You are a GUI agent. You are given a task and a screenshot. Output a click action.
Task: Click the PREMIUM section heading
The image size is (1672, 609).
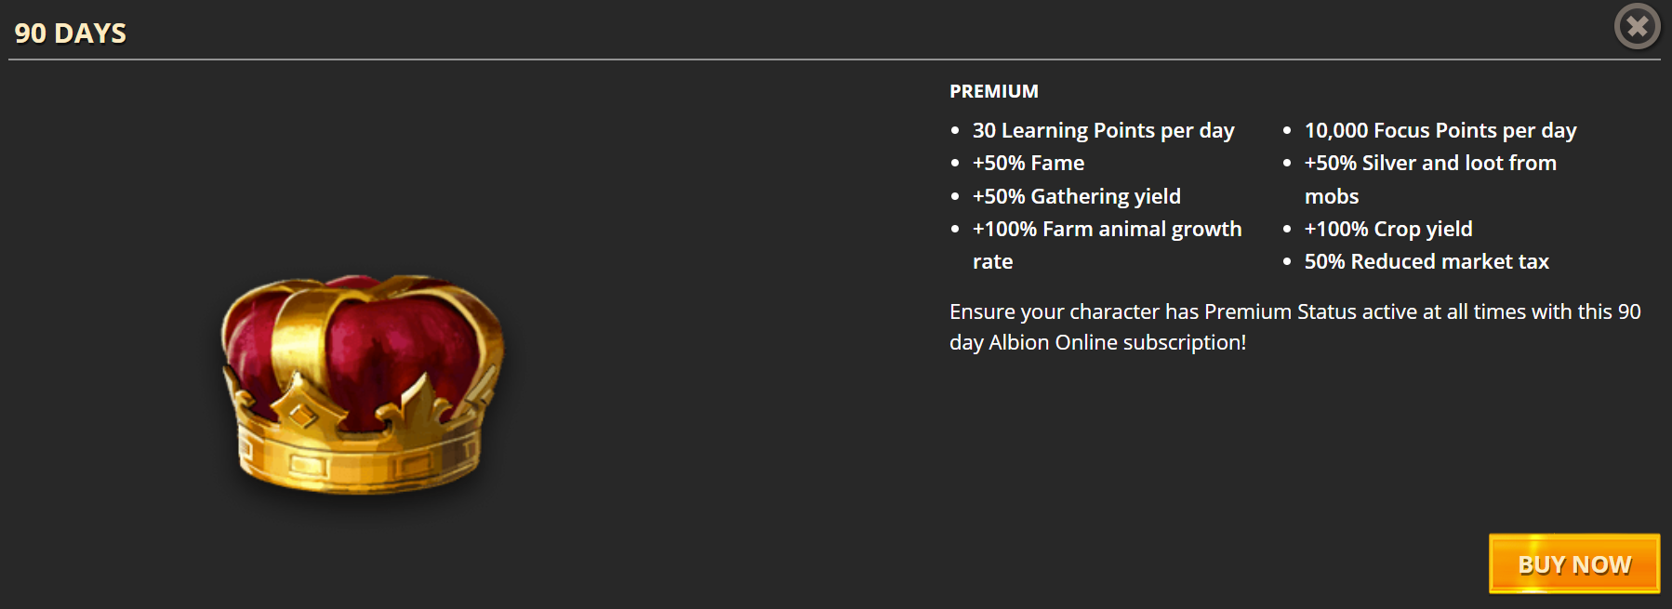point(994,91)
